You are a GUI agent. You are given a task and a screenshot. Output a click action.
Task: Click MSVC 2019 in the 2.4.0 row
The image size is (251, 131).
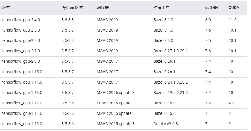(x=107, y=20)
